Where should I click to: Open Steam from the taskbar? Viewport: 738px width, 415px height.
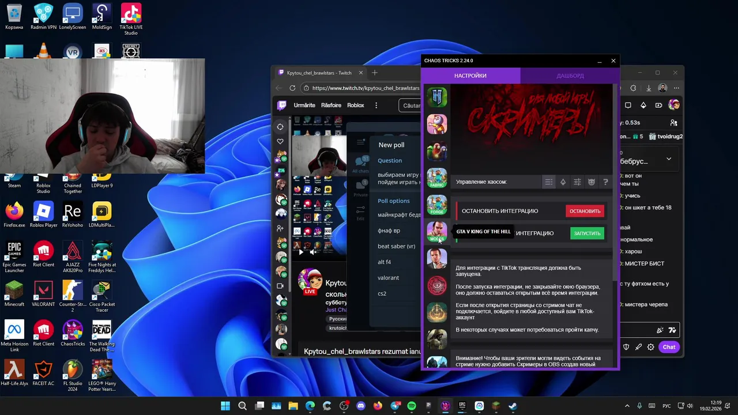pos(513,406)
